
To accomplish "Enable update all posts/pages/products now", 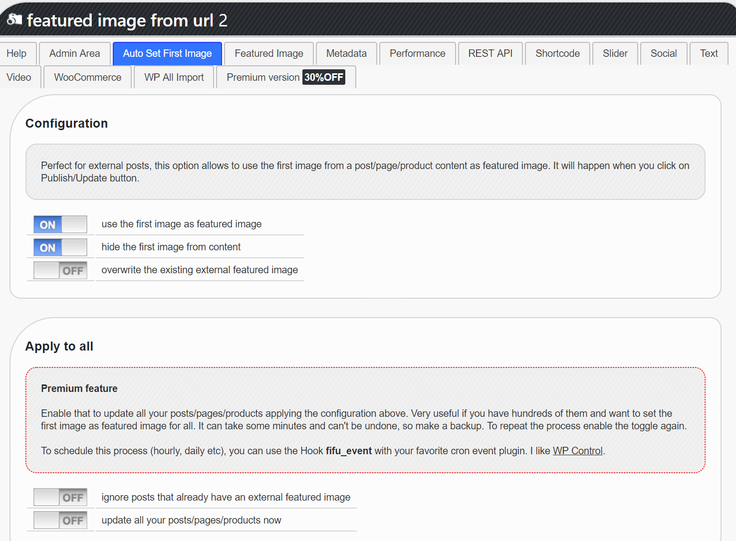I will coord(60,520).
